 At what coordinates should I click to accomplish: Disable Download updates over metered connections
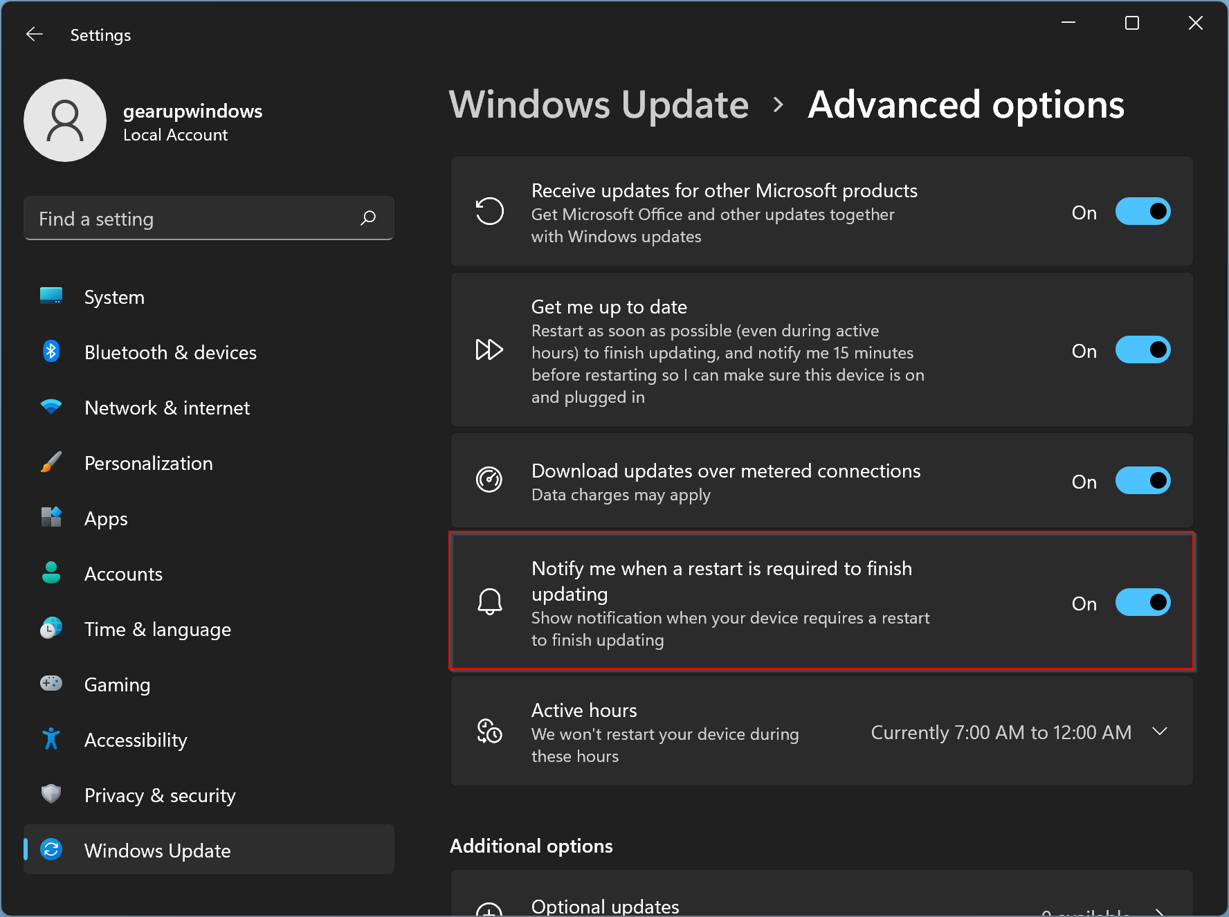1142,480
